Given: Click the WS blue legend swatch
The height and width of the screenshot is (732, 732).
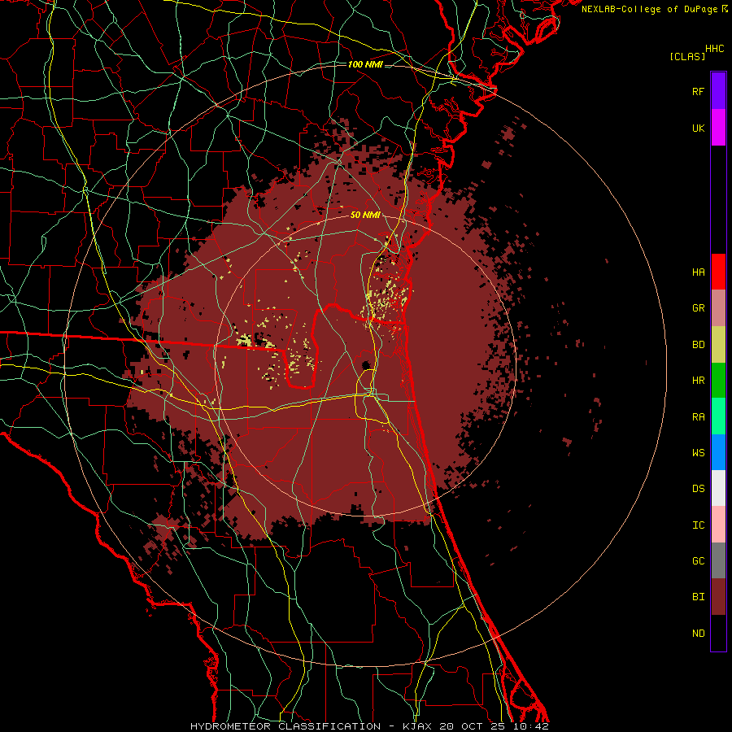Looking at the screenshot, I should tap(718, 452).
